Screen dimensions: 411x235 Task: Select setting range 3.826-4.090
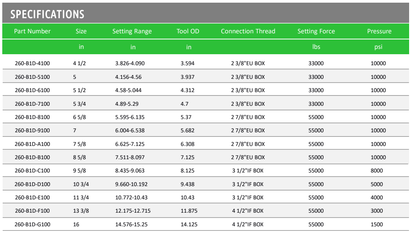point(130,63)
